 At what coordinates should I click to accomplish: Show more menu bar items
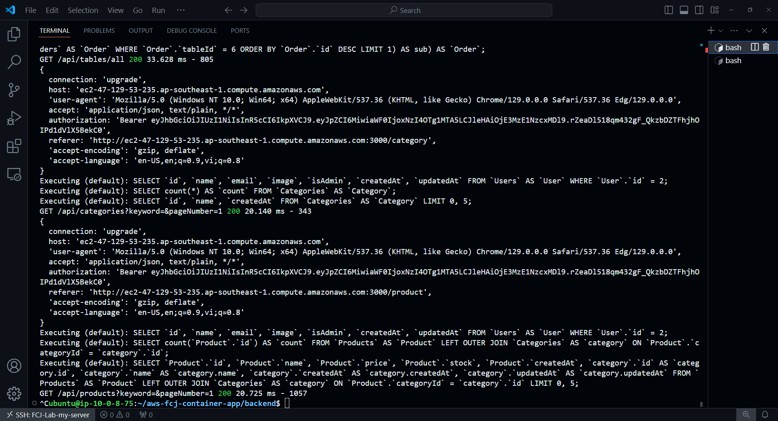[x=181, y=10]
